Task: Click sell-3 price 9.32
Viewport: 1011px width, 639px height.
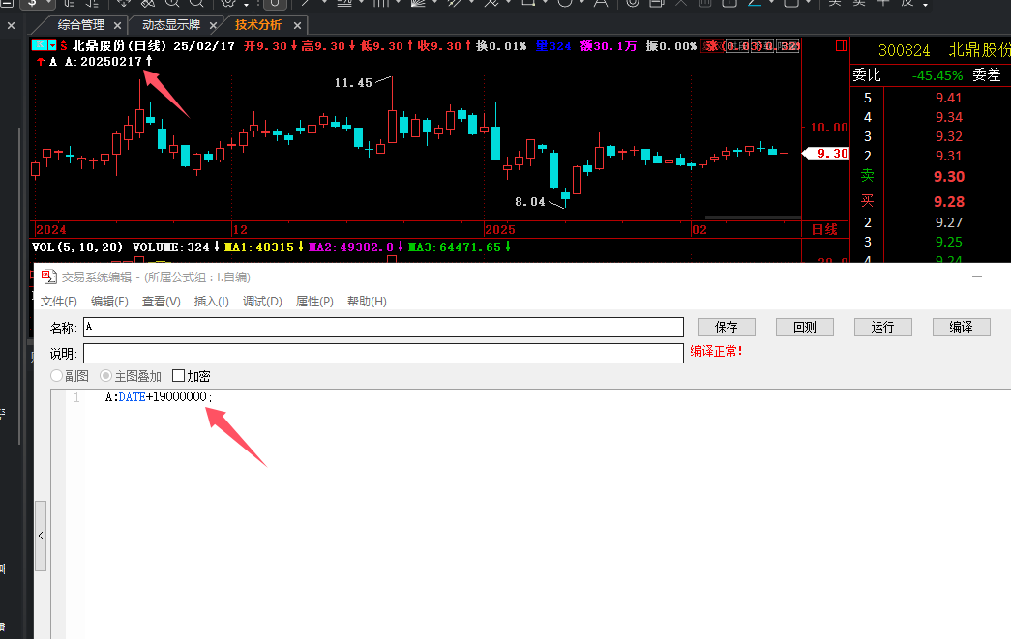Action: pyautogui.click(x=948, y=136)
